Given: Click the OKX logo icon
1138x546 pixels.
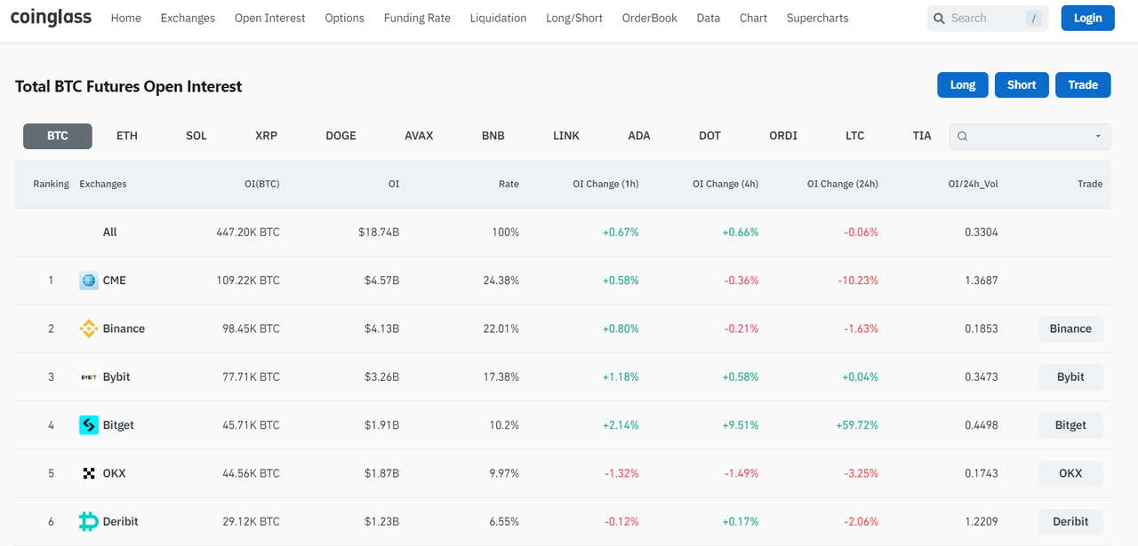Looking at the screenshot, I should (x=89, y=473).
